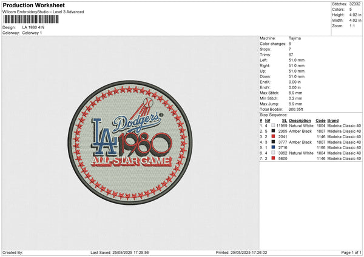
Task: Click the "Stops:" label
Action: point(265,49)
